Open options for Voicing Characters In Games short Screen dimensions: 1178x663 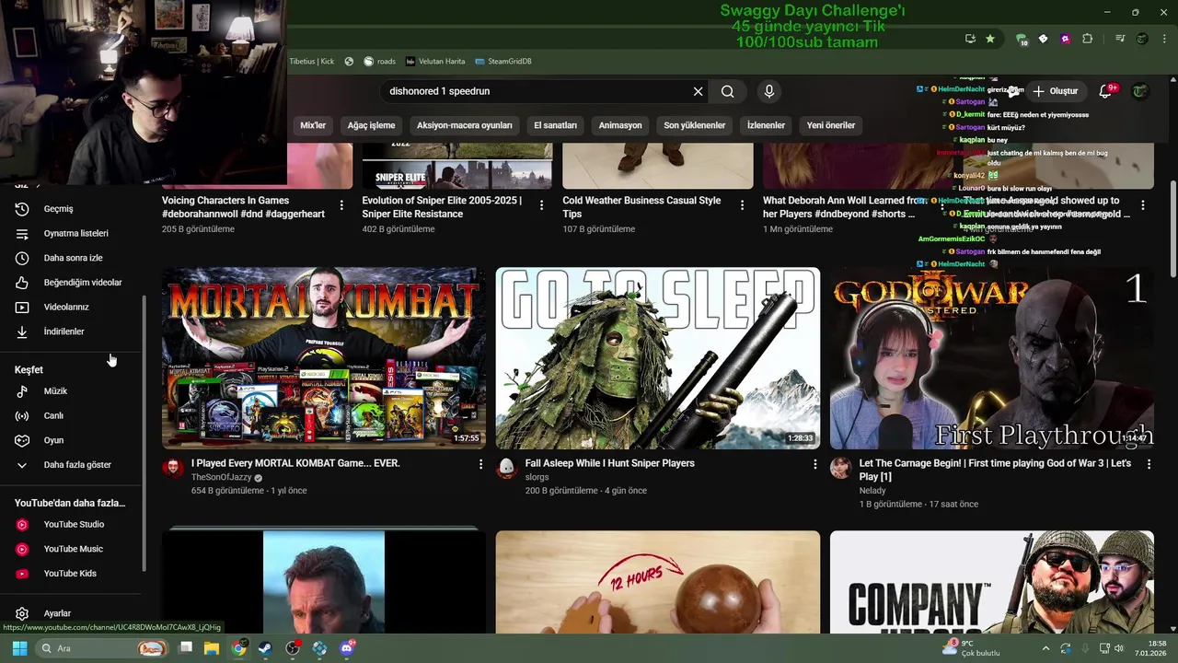click(x=341, y=205)
